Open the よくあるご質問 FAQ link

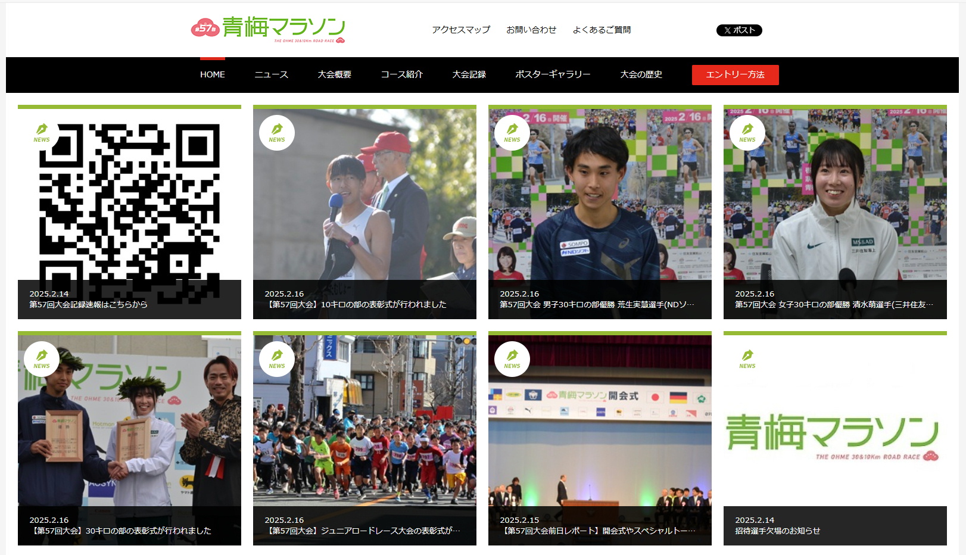(x=602, y=30)
